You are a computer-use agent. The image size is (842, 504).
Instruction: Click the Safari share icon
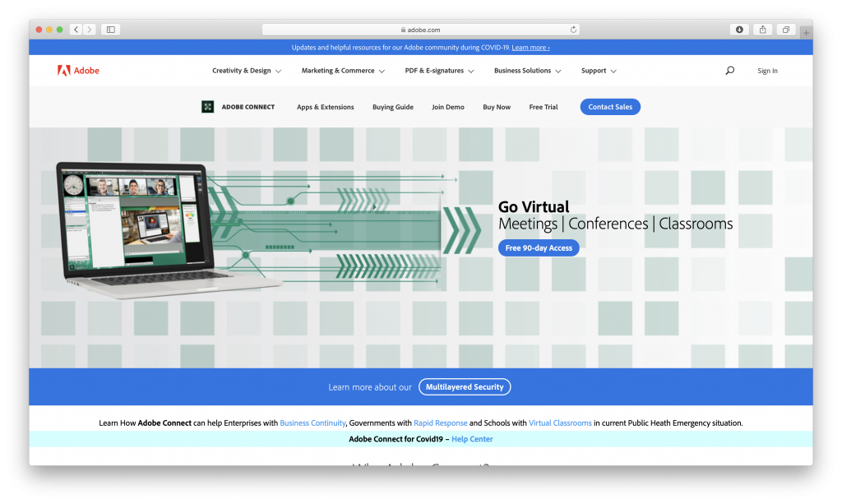click(x=762, y=30)
